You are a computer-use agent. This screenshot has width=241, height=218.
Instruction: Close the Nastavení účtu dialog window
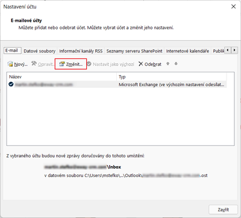tap(233, 7)
